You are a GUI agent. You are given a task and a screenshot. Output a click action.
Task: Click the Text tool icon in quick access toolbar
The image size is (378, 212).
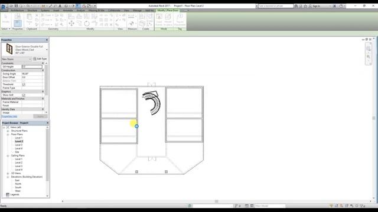pyautogui.click(x=60, y=6)
